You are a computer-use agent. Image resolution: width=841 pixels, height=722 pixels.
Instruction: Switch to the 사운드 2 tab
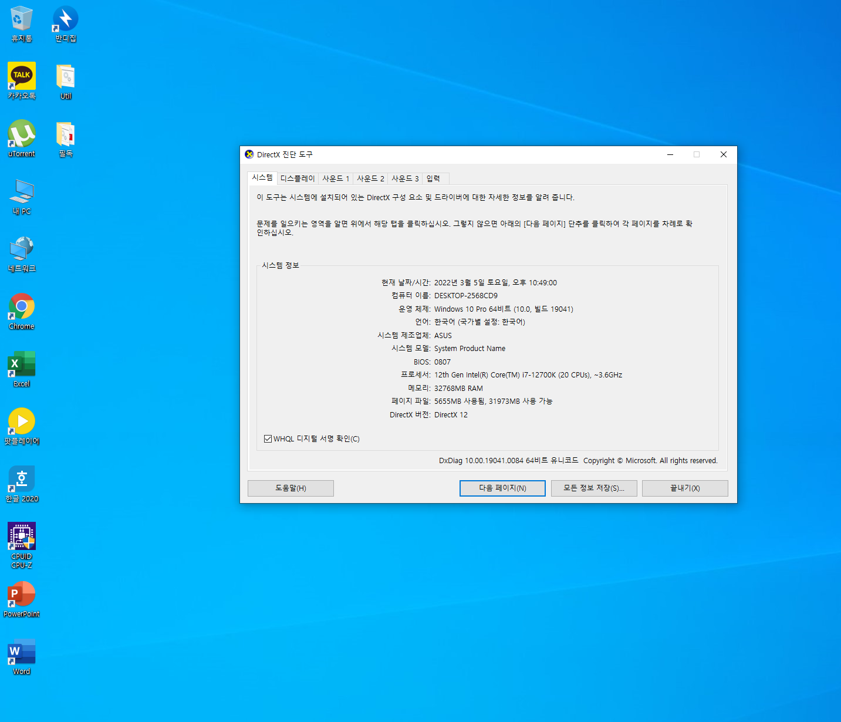pos(370,178)
